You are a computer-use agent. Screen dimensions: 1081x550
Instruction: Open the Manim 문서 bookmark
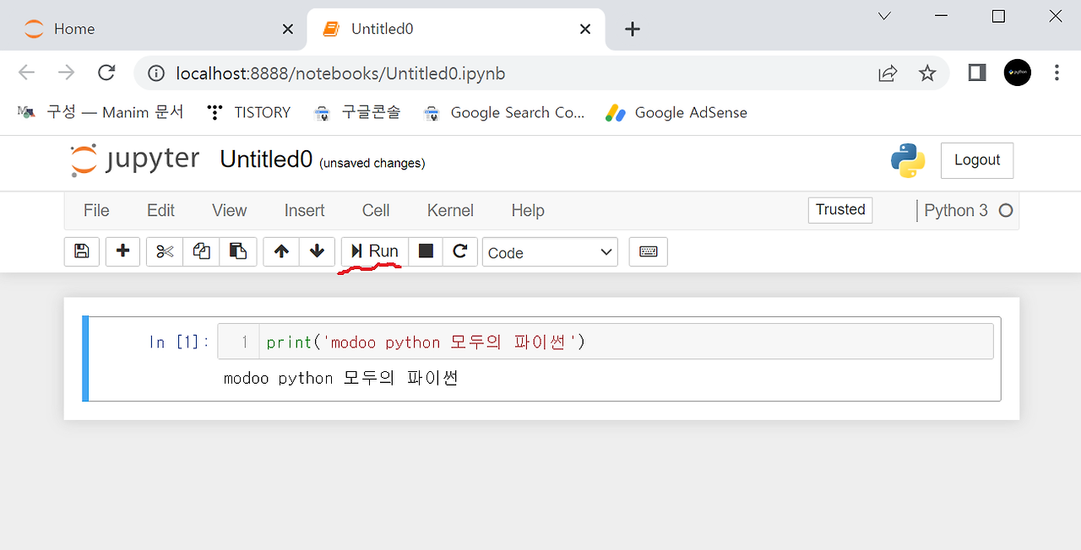tap(100, 112)
